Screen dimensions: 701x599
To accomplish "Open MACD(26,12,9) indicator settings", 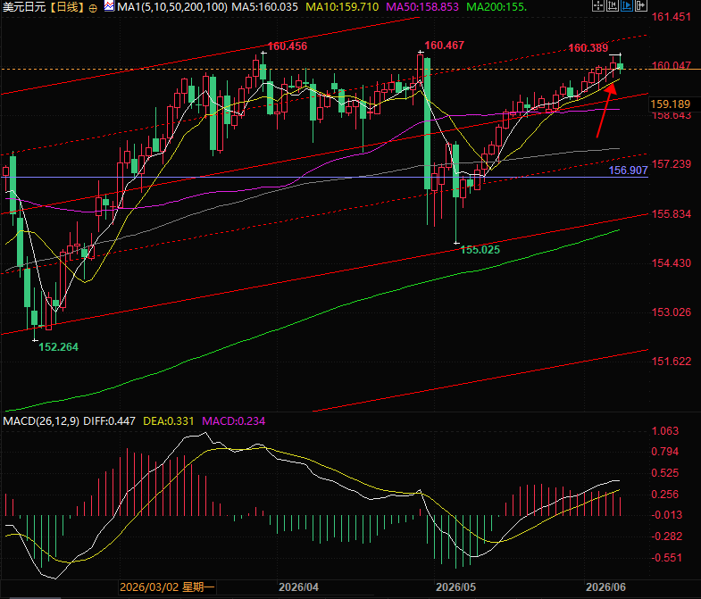I will tap(41, 421).
